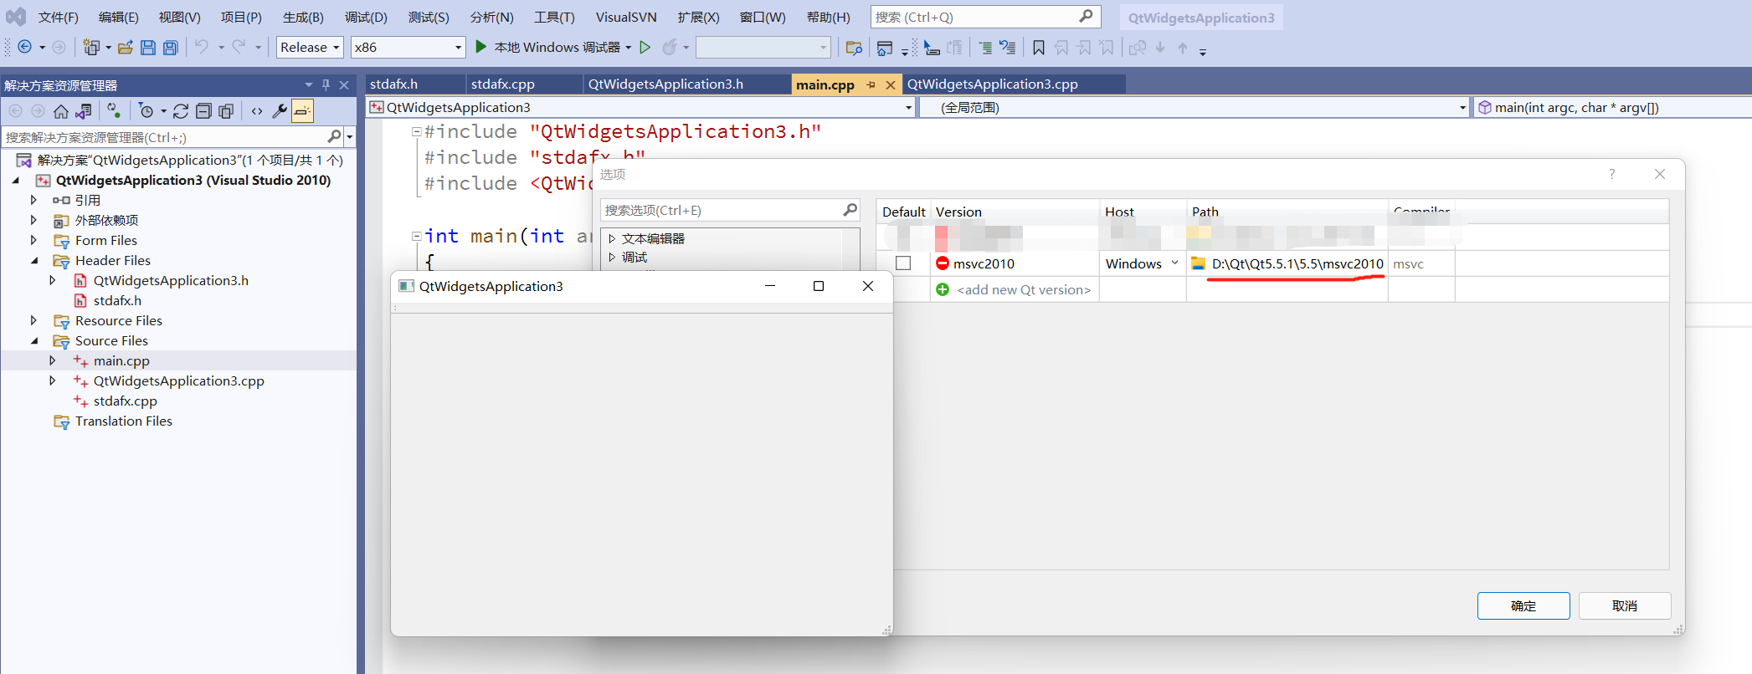Expand 调试 in options tree
This screenshot has width=1752, height=674.
pos(612,258)
